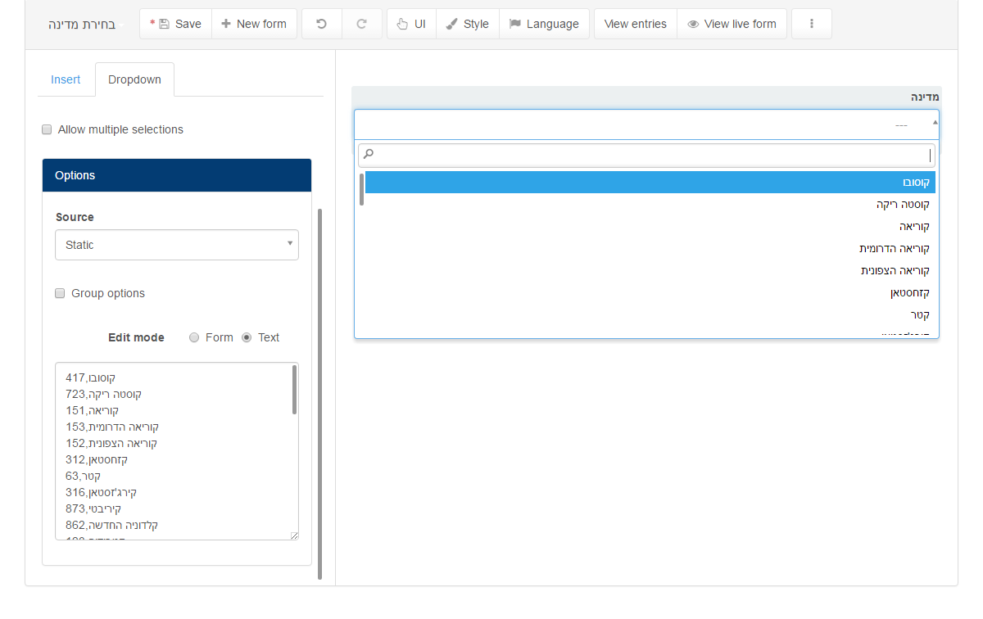Click the dropdown list scrollbar

[361, 189]
